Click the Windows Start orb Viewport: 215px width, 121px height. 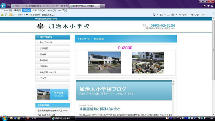click(4, 118)
